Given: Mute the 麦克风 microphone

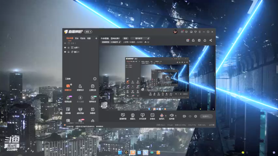Looking at the screenshot, I should 162,116.
